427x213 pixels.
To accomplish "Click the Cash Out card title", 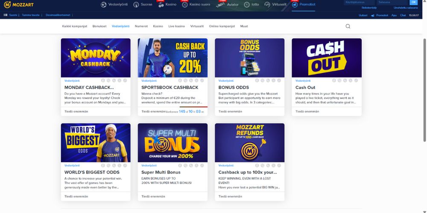I will pyautogui.click(x=305, y=87).
